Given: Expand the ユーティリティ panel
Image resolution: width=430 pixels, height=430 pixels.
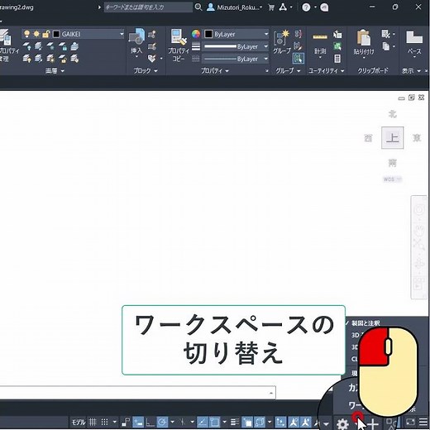Looking at the screenshot, I should pos(327,71).
